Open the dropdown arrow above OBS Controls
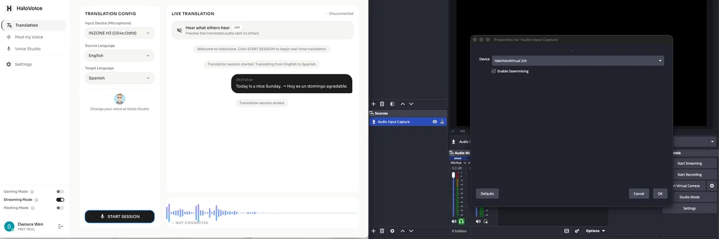This screenshot has height=239, width=719. (712, 142)
